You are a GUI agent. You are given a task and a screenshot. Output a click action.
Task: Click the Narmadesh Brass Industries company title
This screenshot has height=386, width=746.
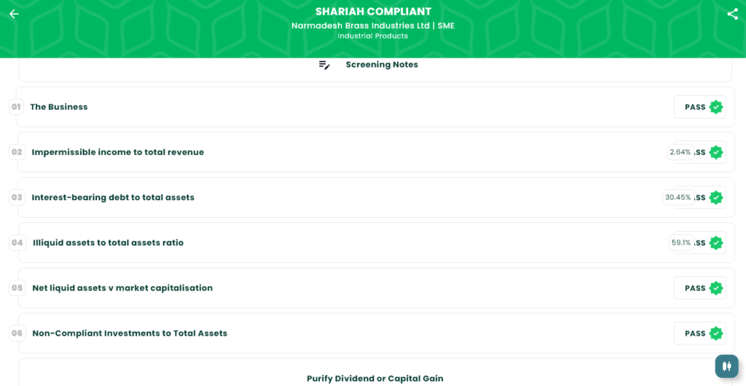pyautogui.click(x=373, y=25)
